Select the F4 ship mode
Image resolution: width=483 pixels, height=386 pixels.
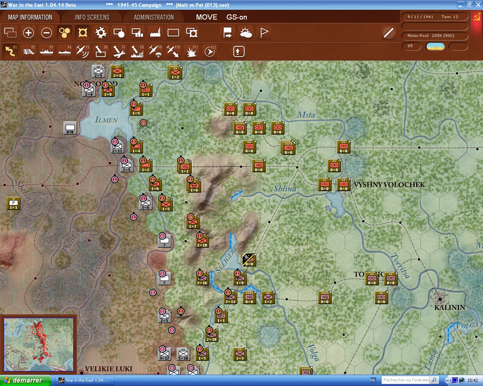[65, 51]
